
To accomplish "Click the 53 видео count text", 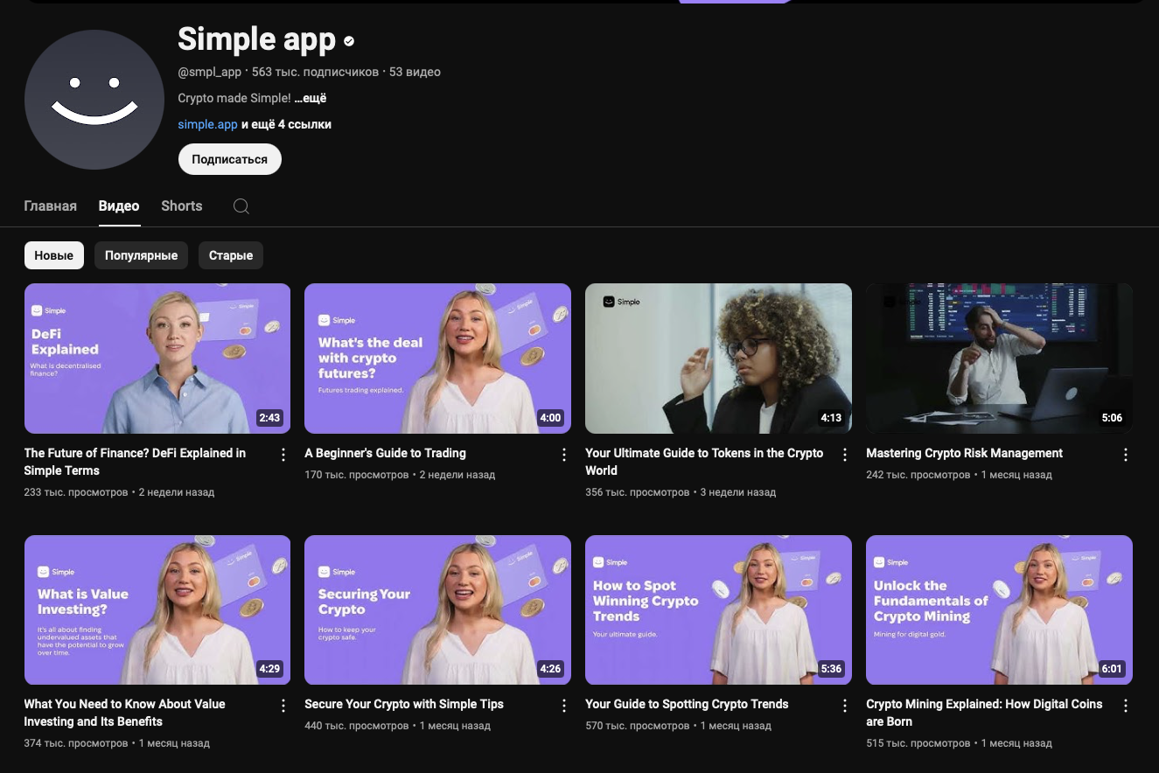I will coord(415,72).
